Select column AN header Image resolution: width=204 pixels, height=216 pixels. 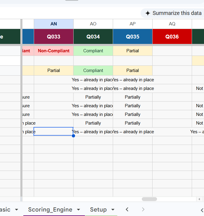54,24
